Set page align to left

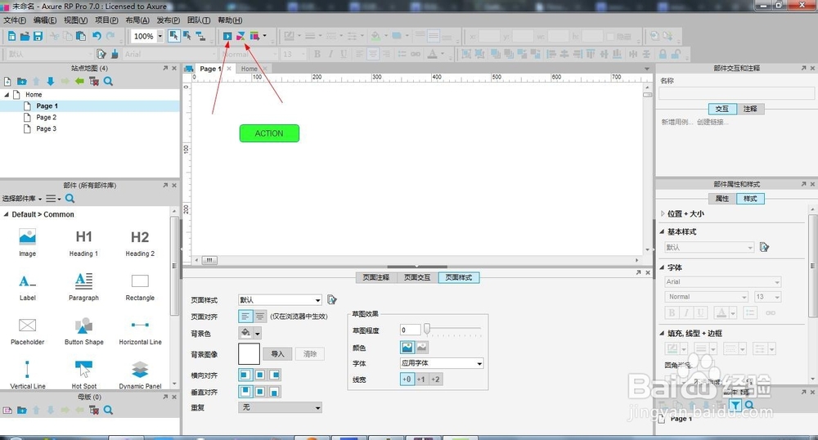(245, 317)
